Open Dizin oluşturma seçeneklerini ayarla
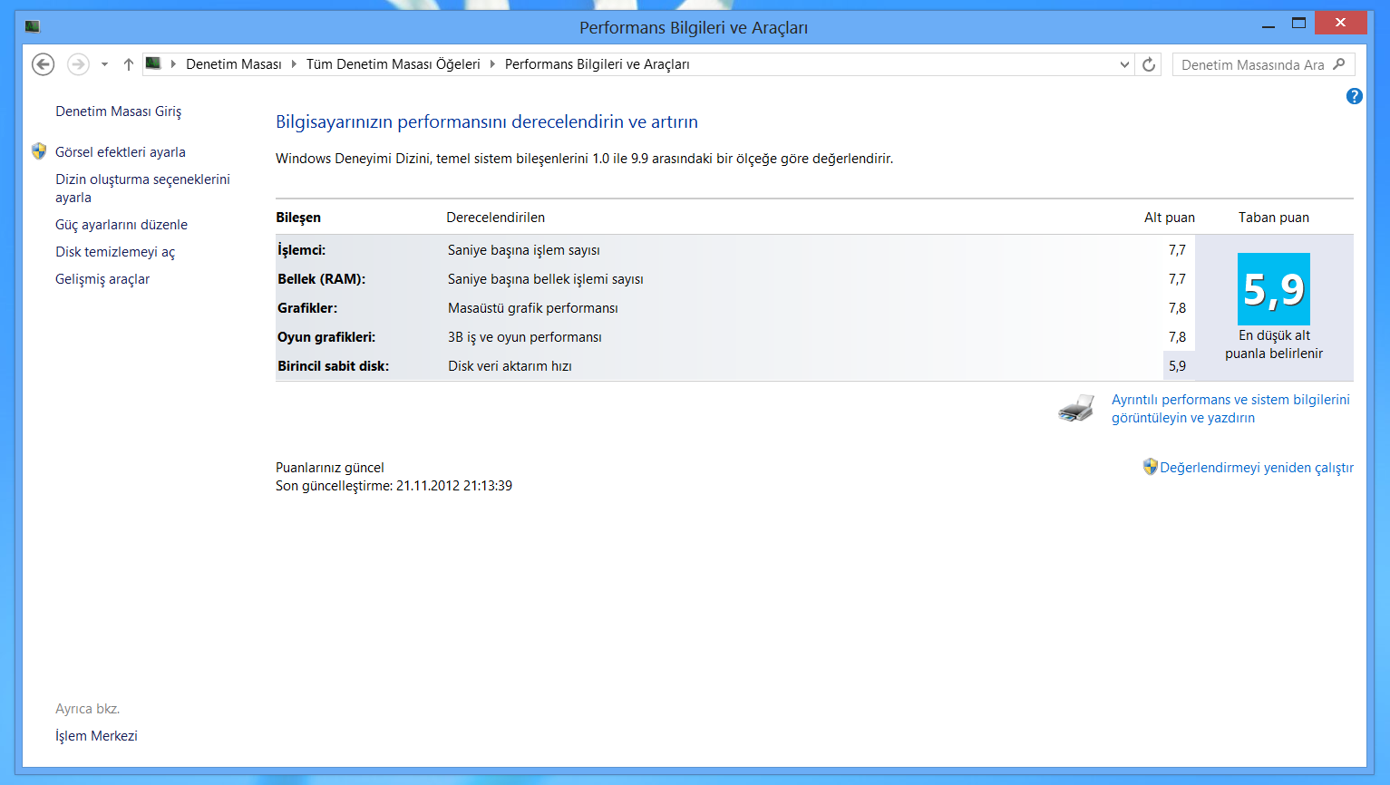 [x=142, y=189]
